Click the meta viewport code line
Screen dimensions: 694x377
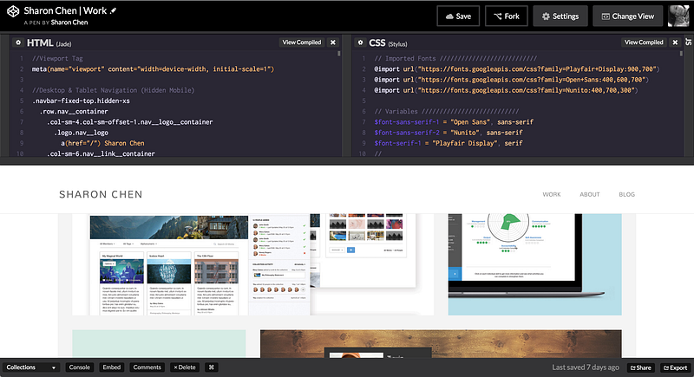pyautogui.click(x=154, y=69)
